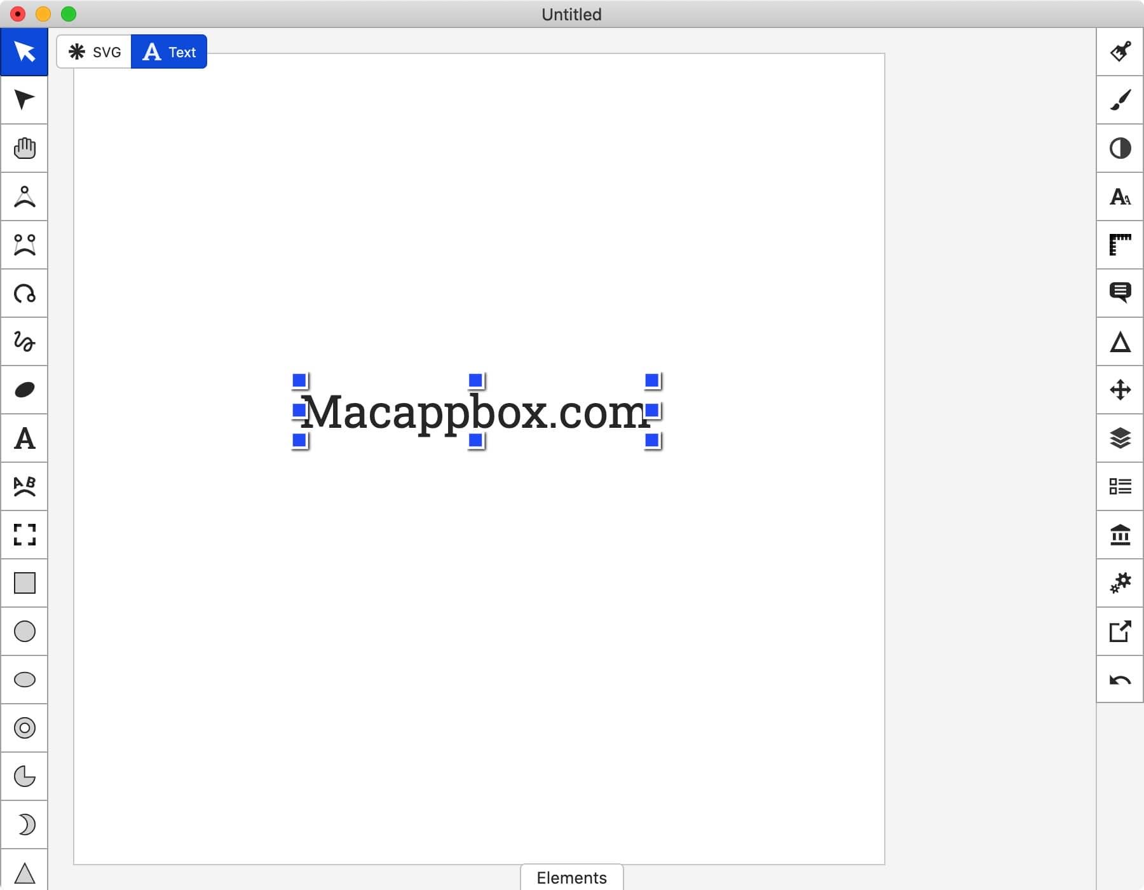The height and width of the screenshot is (890, 1144).
Task: Open the ruler measurements panel
Action: click(1120, 245)
